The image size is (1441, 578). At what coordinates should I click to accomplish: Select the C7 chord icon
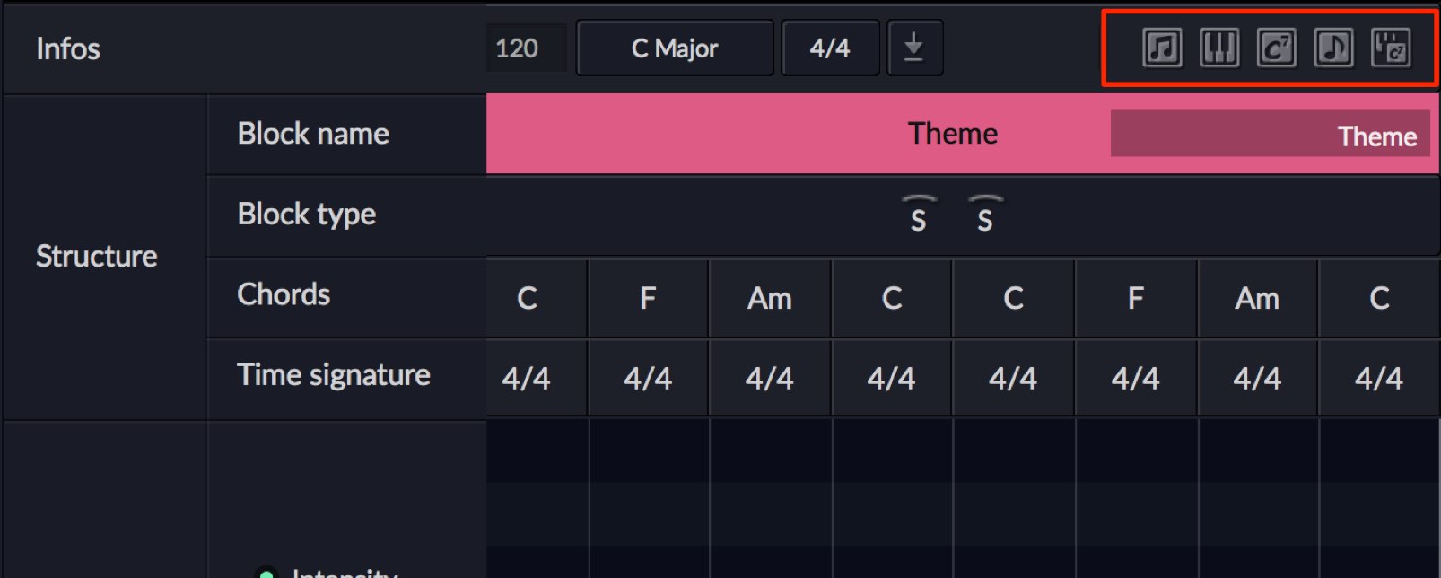(x=1277, y=48)
